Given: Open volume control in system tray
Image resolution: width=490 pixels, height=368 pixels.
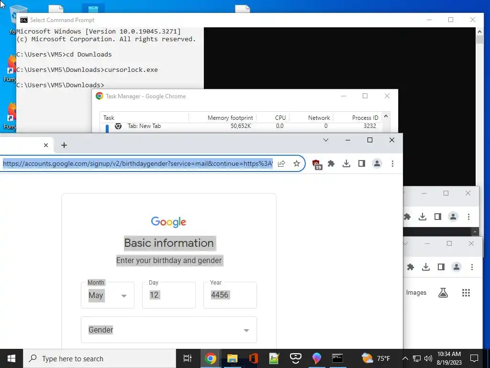Looking at the screenshot, I should pyautogui.click(x=428, y=358).
